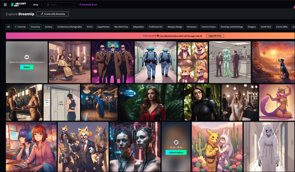The image size is (295, 172).
Task: Select the Science Fiction tab
Action: 209,27
